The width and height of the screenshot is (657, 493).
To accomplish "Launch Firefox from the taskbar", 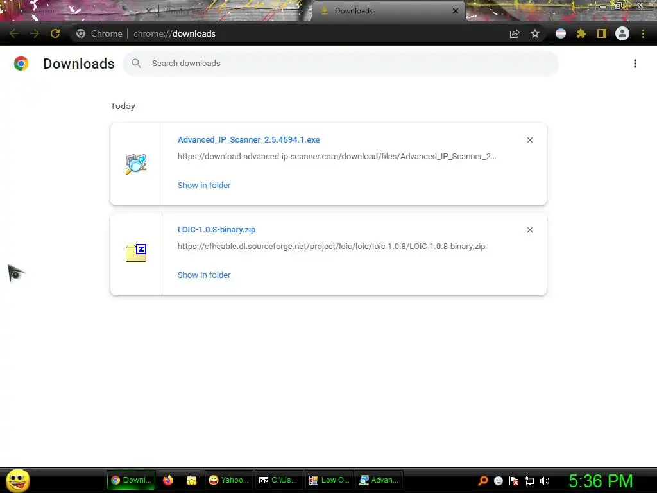I will pyautogui.click(x=168, y=480).
